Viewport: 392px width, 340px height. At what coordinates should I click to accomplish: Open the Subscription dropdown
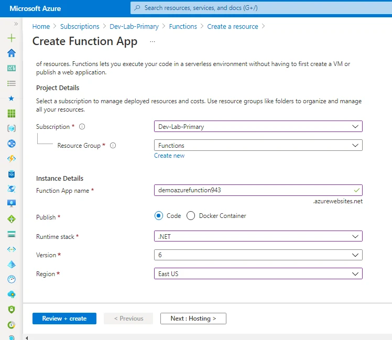point(258,126)
